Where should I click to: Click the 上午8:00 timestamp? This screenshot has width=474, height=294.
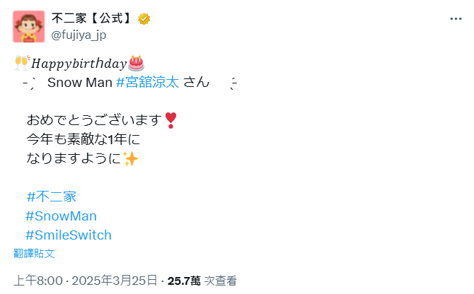(x=38, y=281)
